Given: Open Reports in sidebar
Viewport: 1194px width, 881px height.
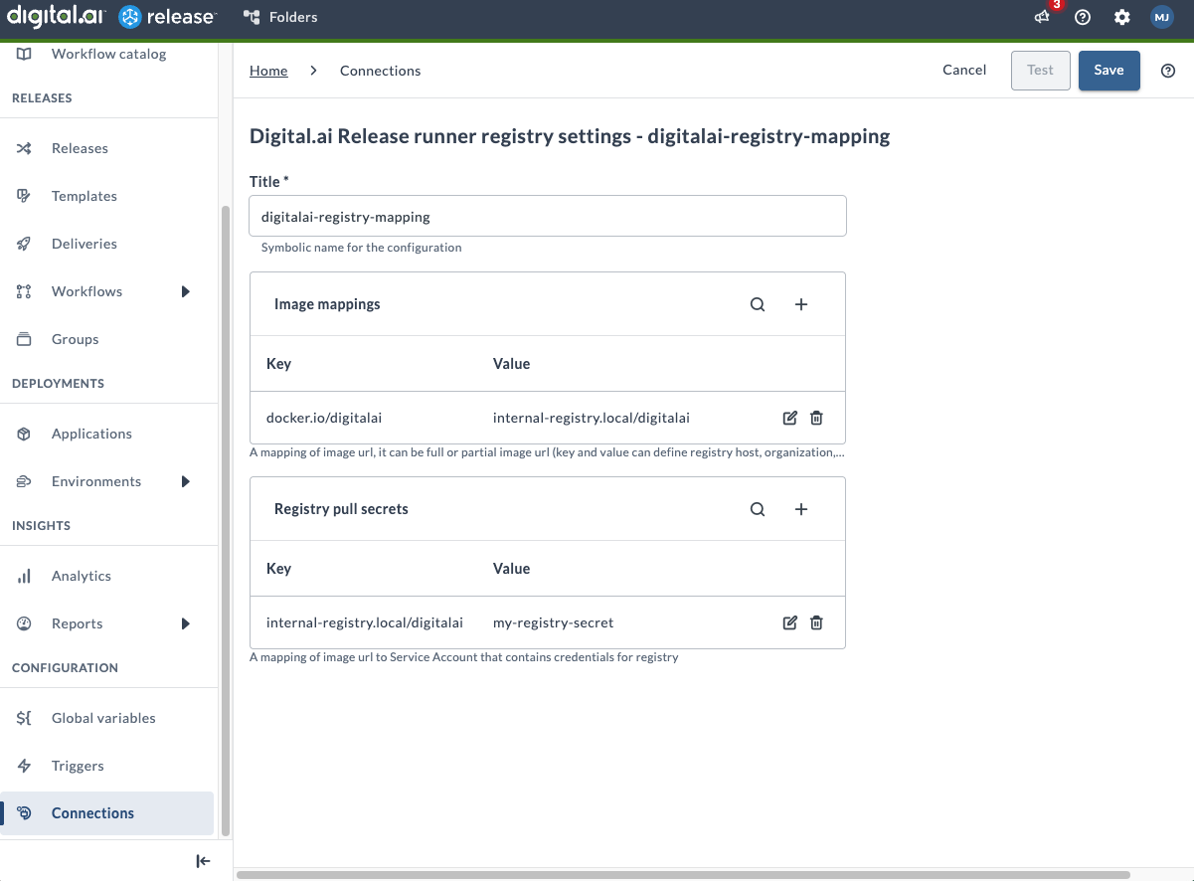Looking at the screenshot, I should [78, 623].
